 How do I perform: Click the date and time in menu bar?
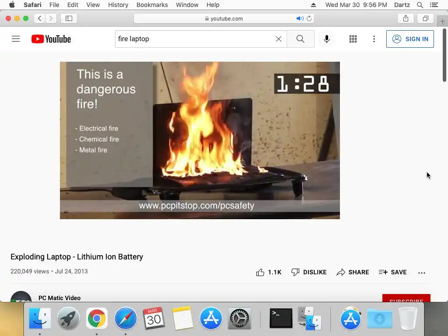click(x=356, y=5)
